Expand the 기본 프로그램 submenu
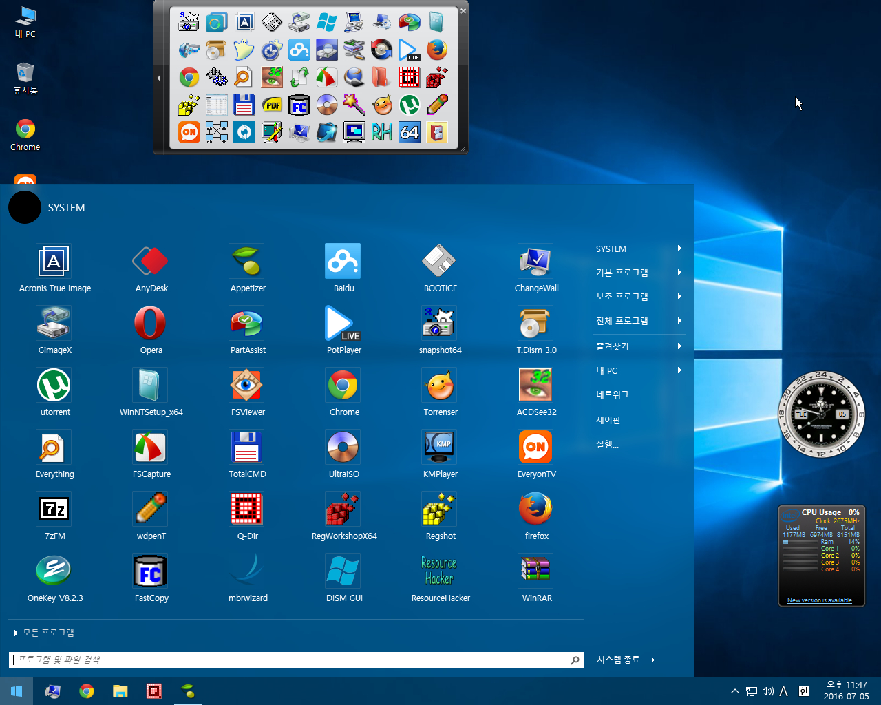 [639, 273]
